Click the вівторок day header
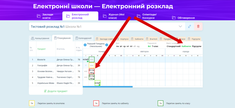The width and height of the screenshot is (235, 108). click(145, 51)
